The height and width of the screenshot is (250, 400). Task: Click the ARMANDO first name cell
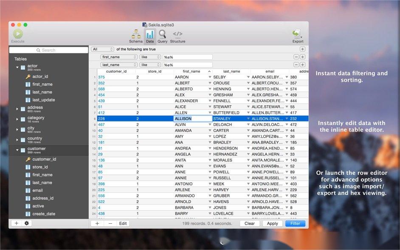(185, 196)
